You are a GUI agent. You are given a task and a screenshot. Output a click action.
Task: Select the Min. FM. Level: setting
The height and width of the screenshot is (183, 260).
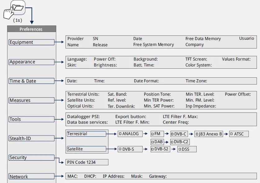tap(200, 100)
